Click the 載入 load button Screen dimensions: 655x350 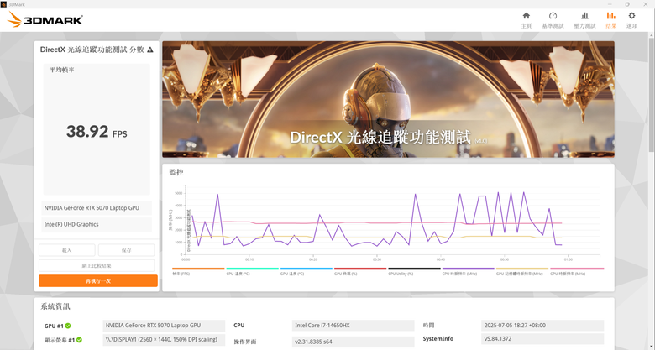tap(67, 250)
